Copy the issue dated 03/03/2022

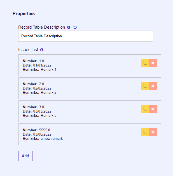point(145,109)
